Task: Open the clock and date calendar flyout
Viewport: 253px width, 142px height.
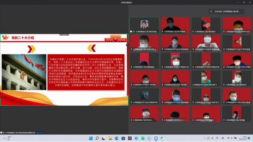Action: [243, 138]
